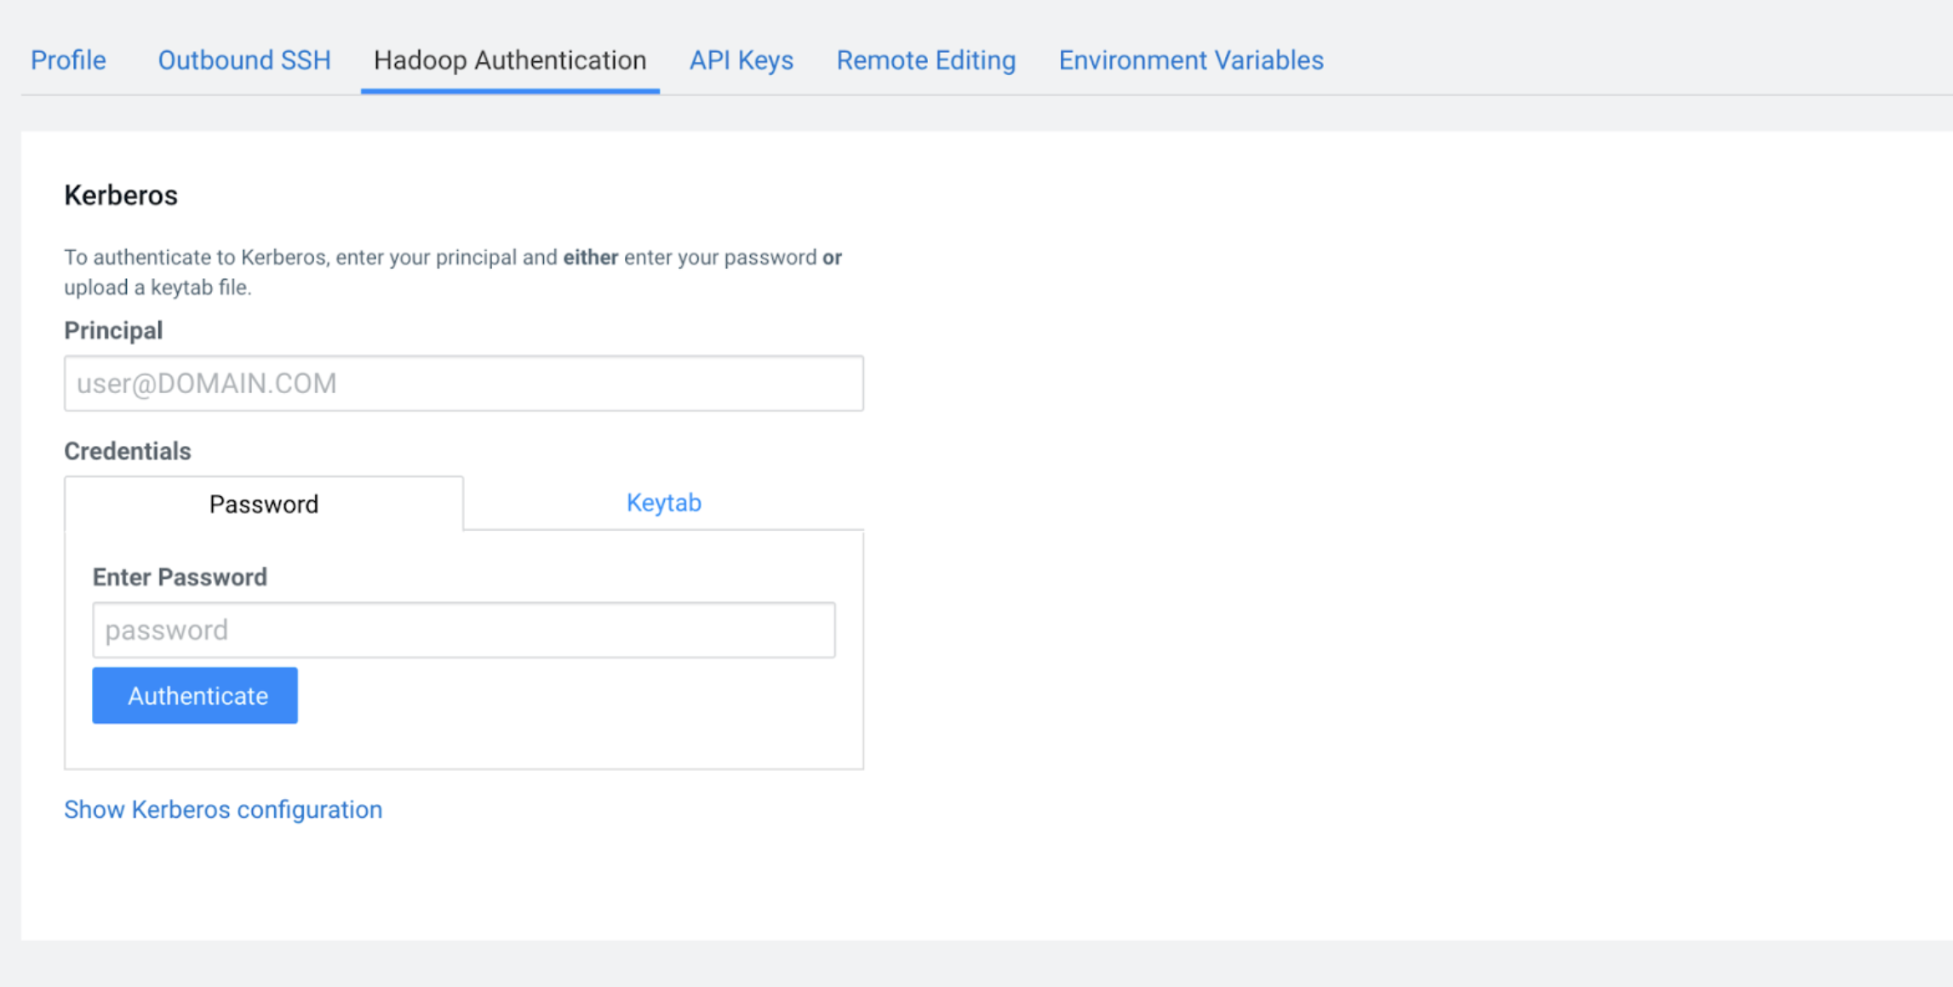Viewport: 1953px width, 987px height.
Task: Show Kerberos configuration link
Action: point(223,809)
